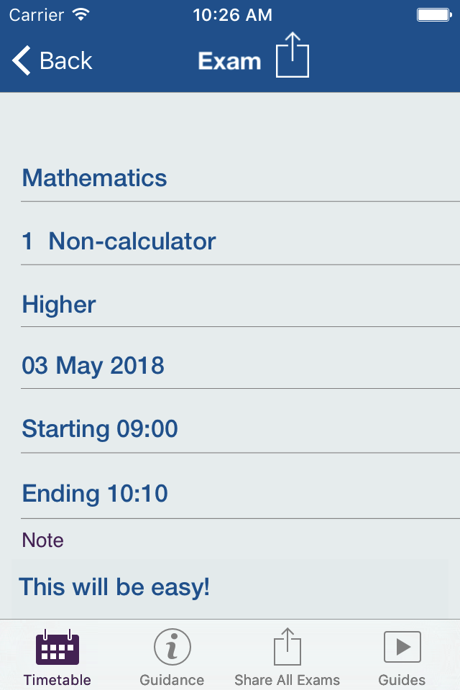The image size is (460, 690).
Task: Switch to the Guidance tab label
Action: 172,680
